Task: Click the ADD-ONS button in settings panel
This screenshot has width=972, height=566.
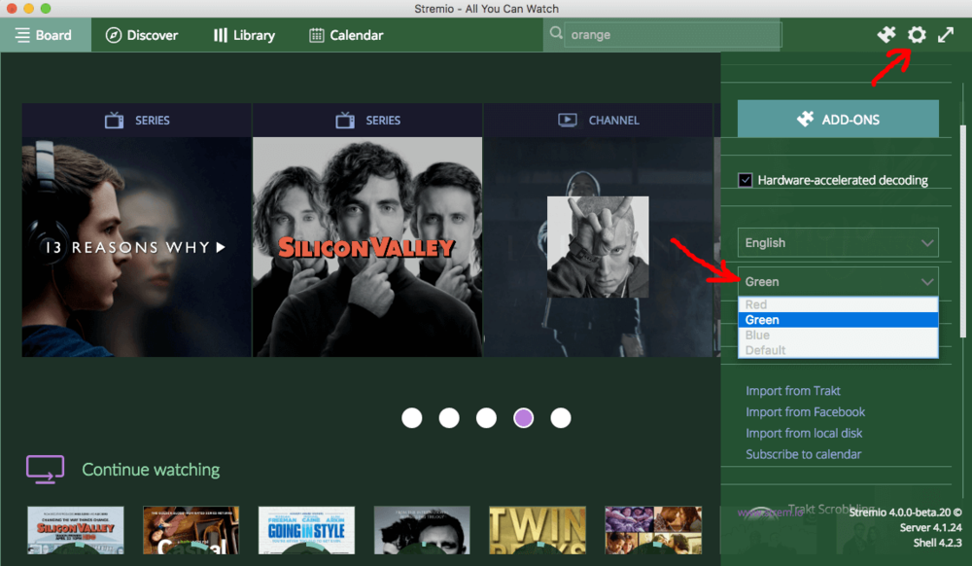Action: (838, 119)
